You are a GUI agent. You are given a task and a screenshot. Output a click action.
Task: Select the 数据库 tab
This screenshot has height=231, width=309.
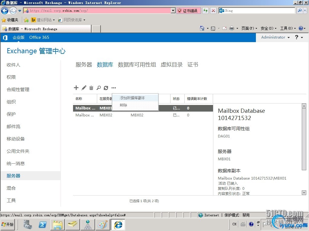[105, 65]
